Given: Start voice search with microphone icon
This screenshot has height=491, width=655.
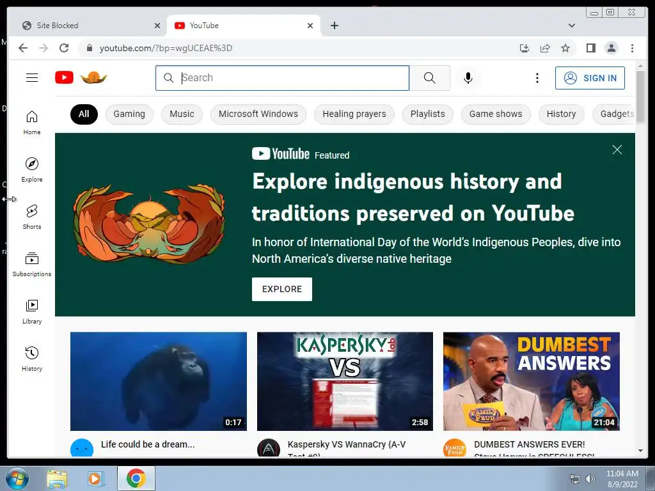Looking at the screenshot, I should (468, 78).
